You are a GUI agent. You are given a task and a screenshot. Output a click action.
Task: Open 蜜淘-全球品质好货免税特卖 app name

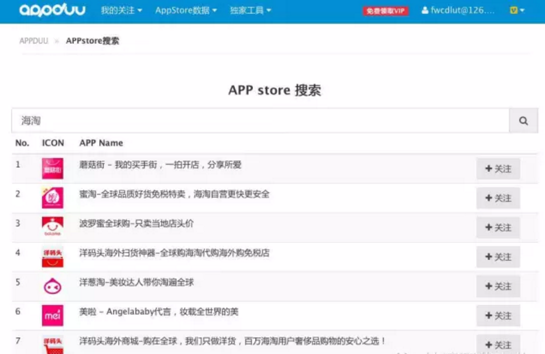click(x=174, y=194)
